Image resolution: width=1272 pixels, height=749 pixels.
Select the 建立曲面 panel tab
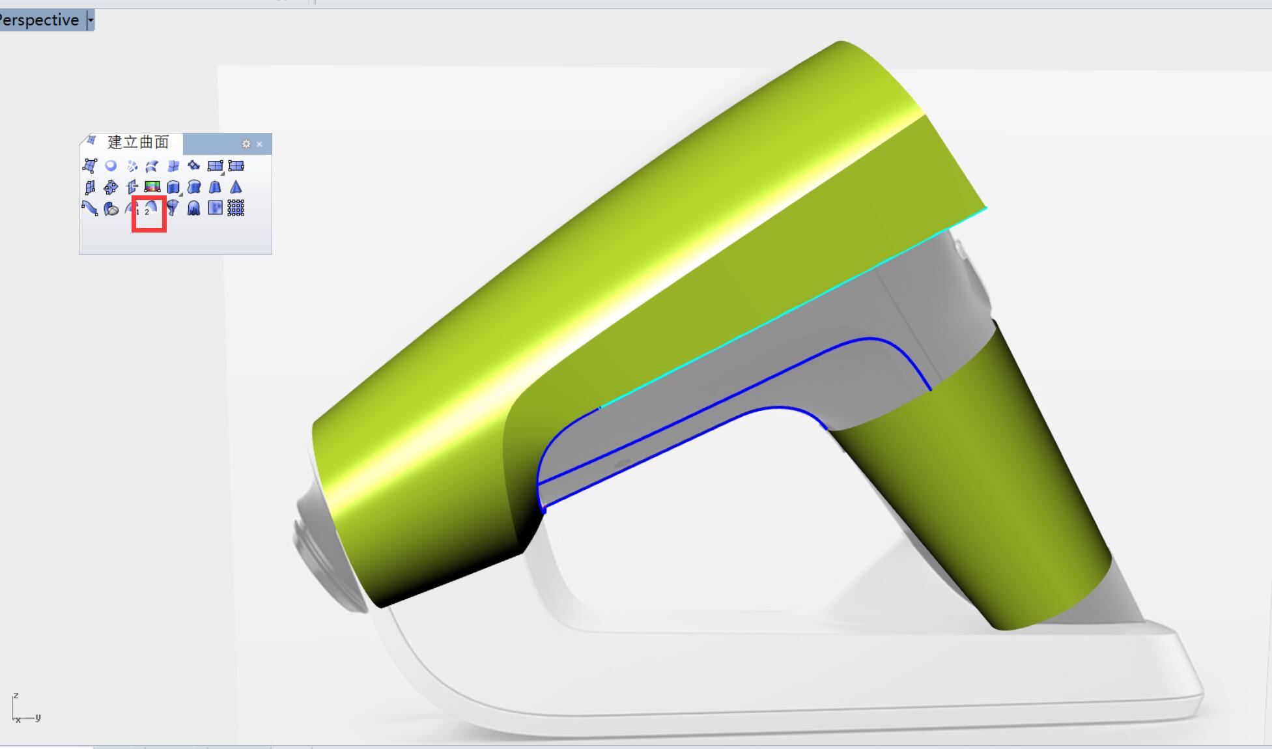137,143
